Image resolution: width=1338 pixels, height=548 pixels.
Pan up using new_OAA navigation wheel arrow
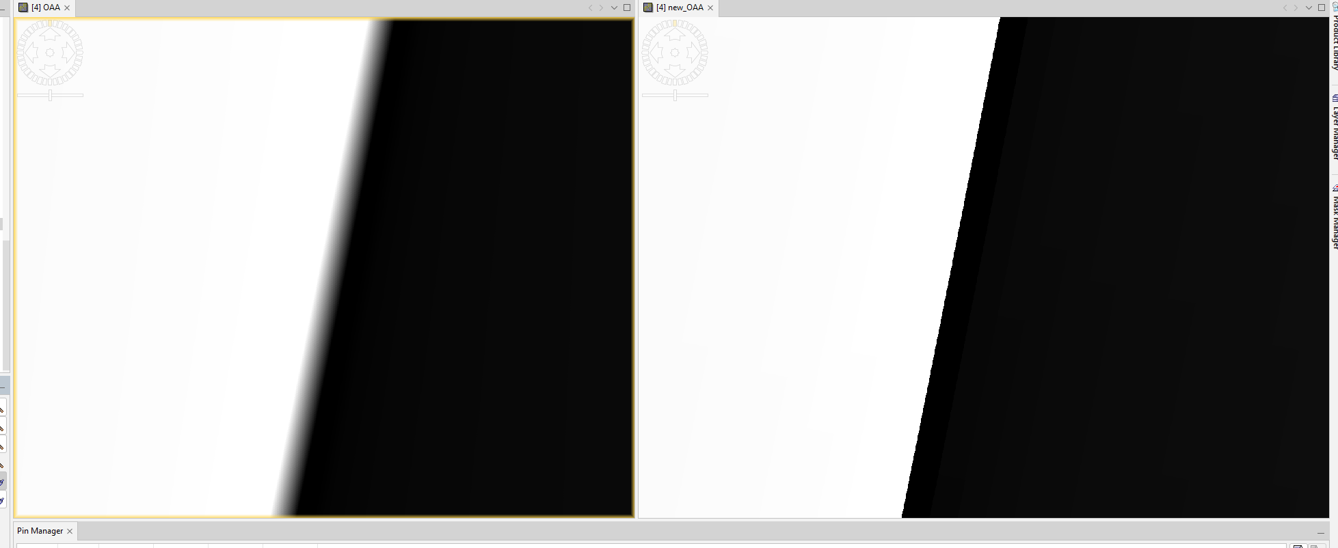[x=675, y=35]
